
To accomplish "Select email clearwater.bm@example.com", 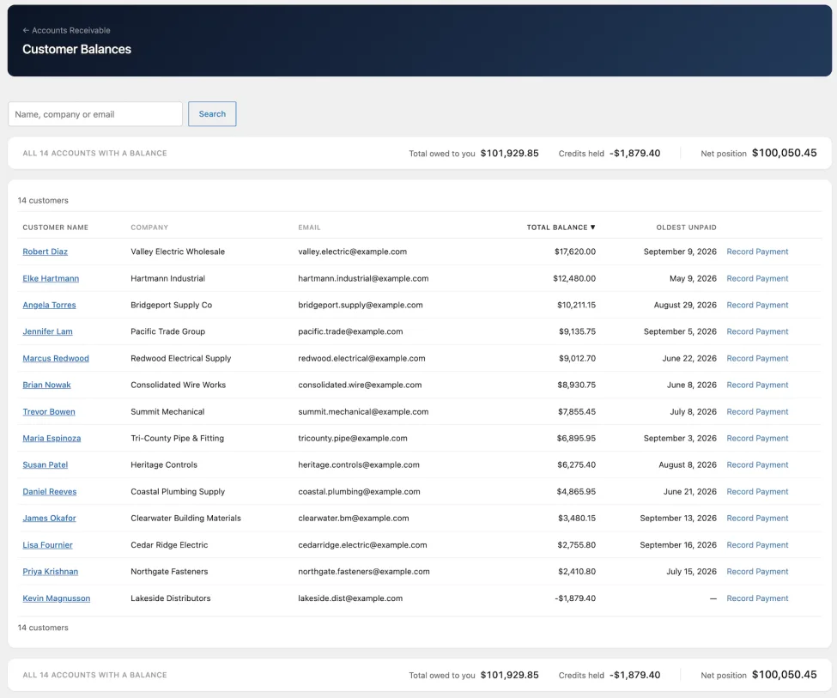I will coord(354,518).
